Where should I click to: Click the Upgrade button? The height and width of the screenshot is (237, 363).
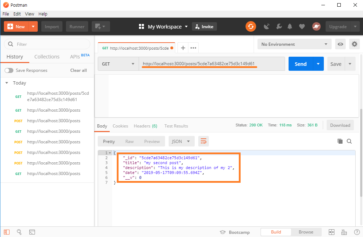pyautogui.click(x=338, y=26)
